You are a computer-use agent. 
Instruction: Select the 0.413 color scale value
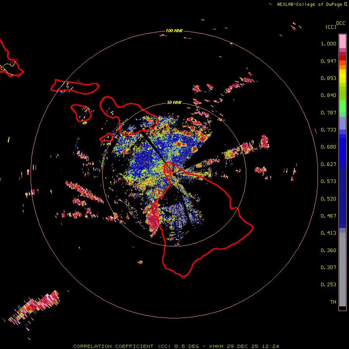[x=328, y=233]
